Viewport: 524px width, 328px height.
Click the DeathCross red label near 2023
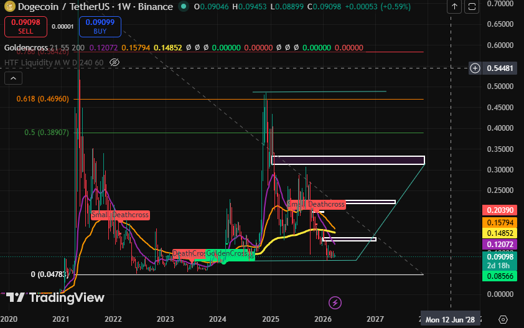pyautogui.click(x=189, y=253)
